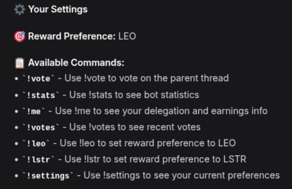Image resolution: width=292 pixels, height=189 pixels.
Task: Click the see your current preferences description
Action: [x=182, y=175]
